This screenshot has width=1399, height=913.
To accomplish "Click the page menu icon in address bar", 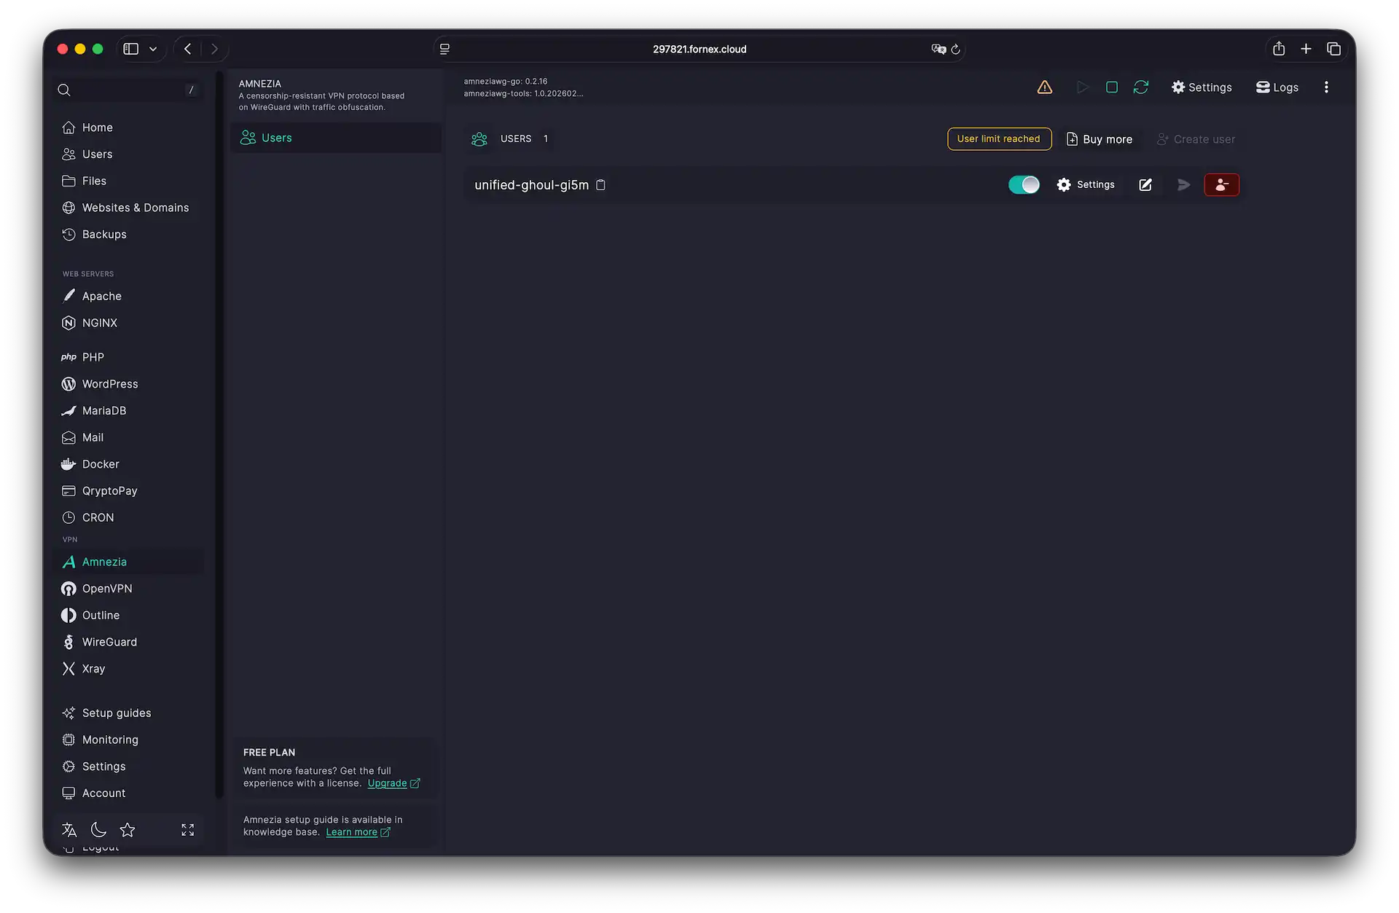I will click(x=444, y=50).
